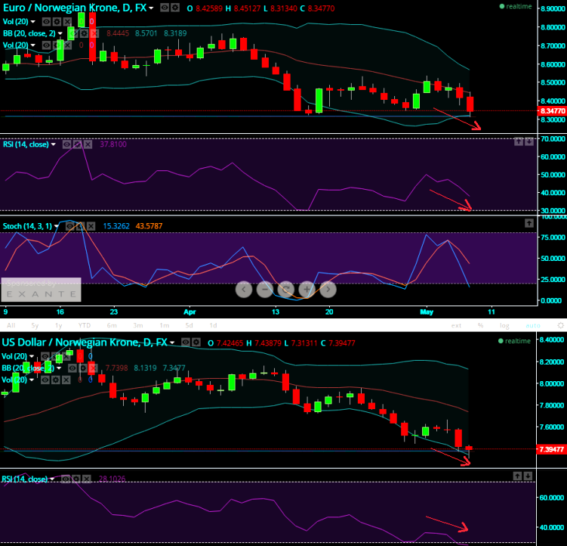Expand US Dollar / Norwegian Krone, D, FX dropdown

coord(172,343)
